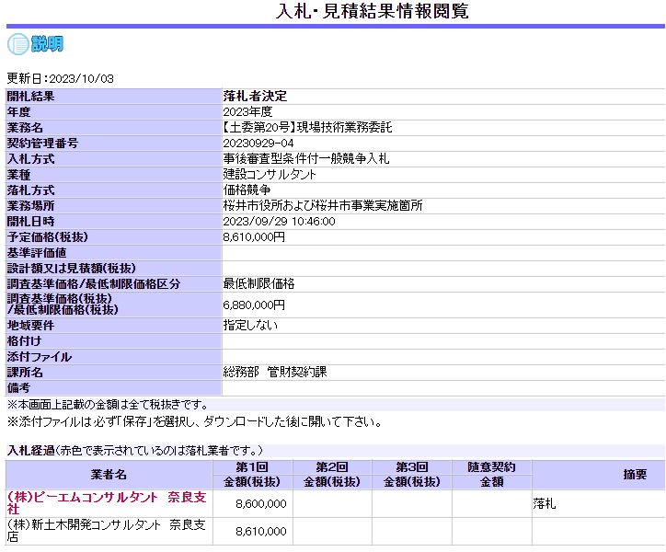The image size is (666, 552).
Task: Click the planned price 8,610,000円 value
Action: tap(254, 236)
